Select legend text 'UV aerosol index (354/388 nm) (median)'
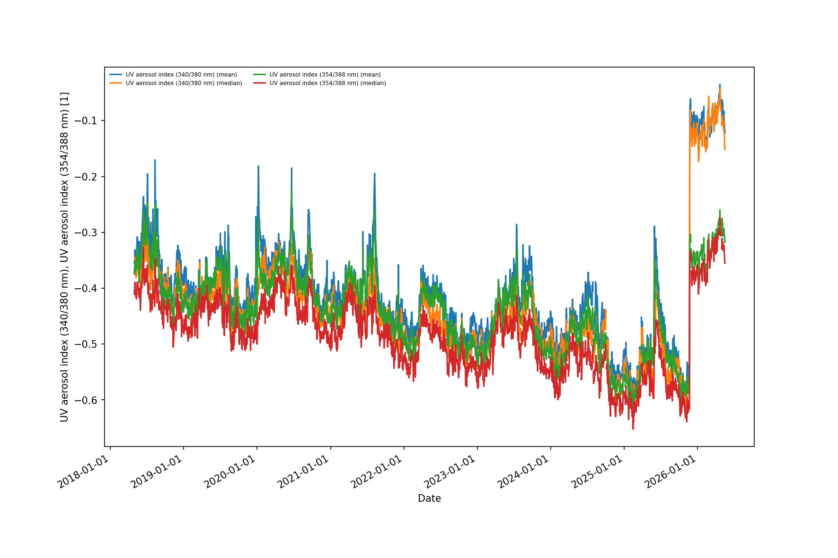 click(x=328, y=83)
